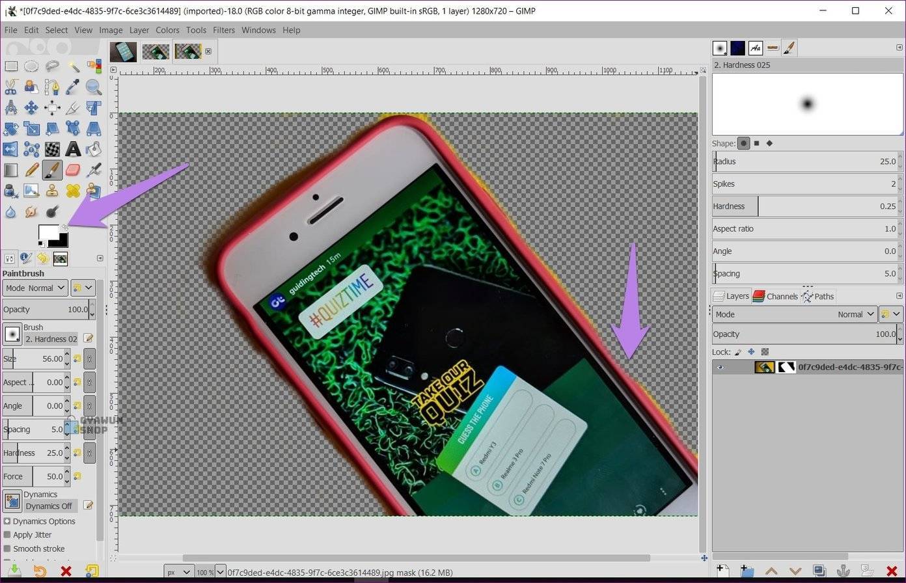Select the Heal tool bandage icon
Viewport: 906px width, 583px height.
[x=73, y=191]
